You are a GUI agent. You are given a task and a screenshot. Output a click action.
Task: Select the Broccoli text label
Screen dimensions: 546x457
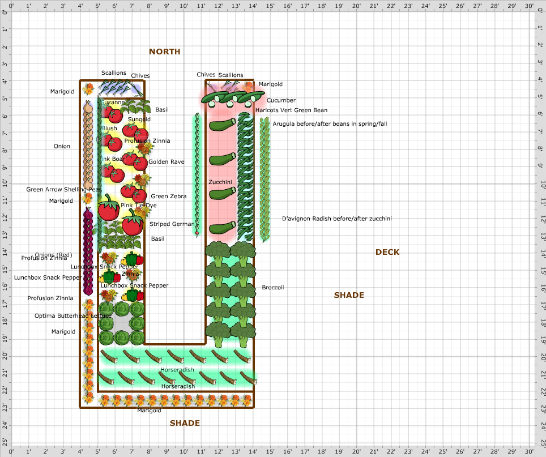272,288
